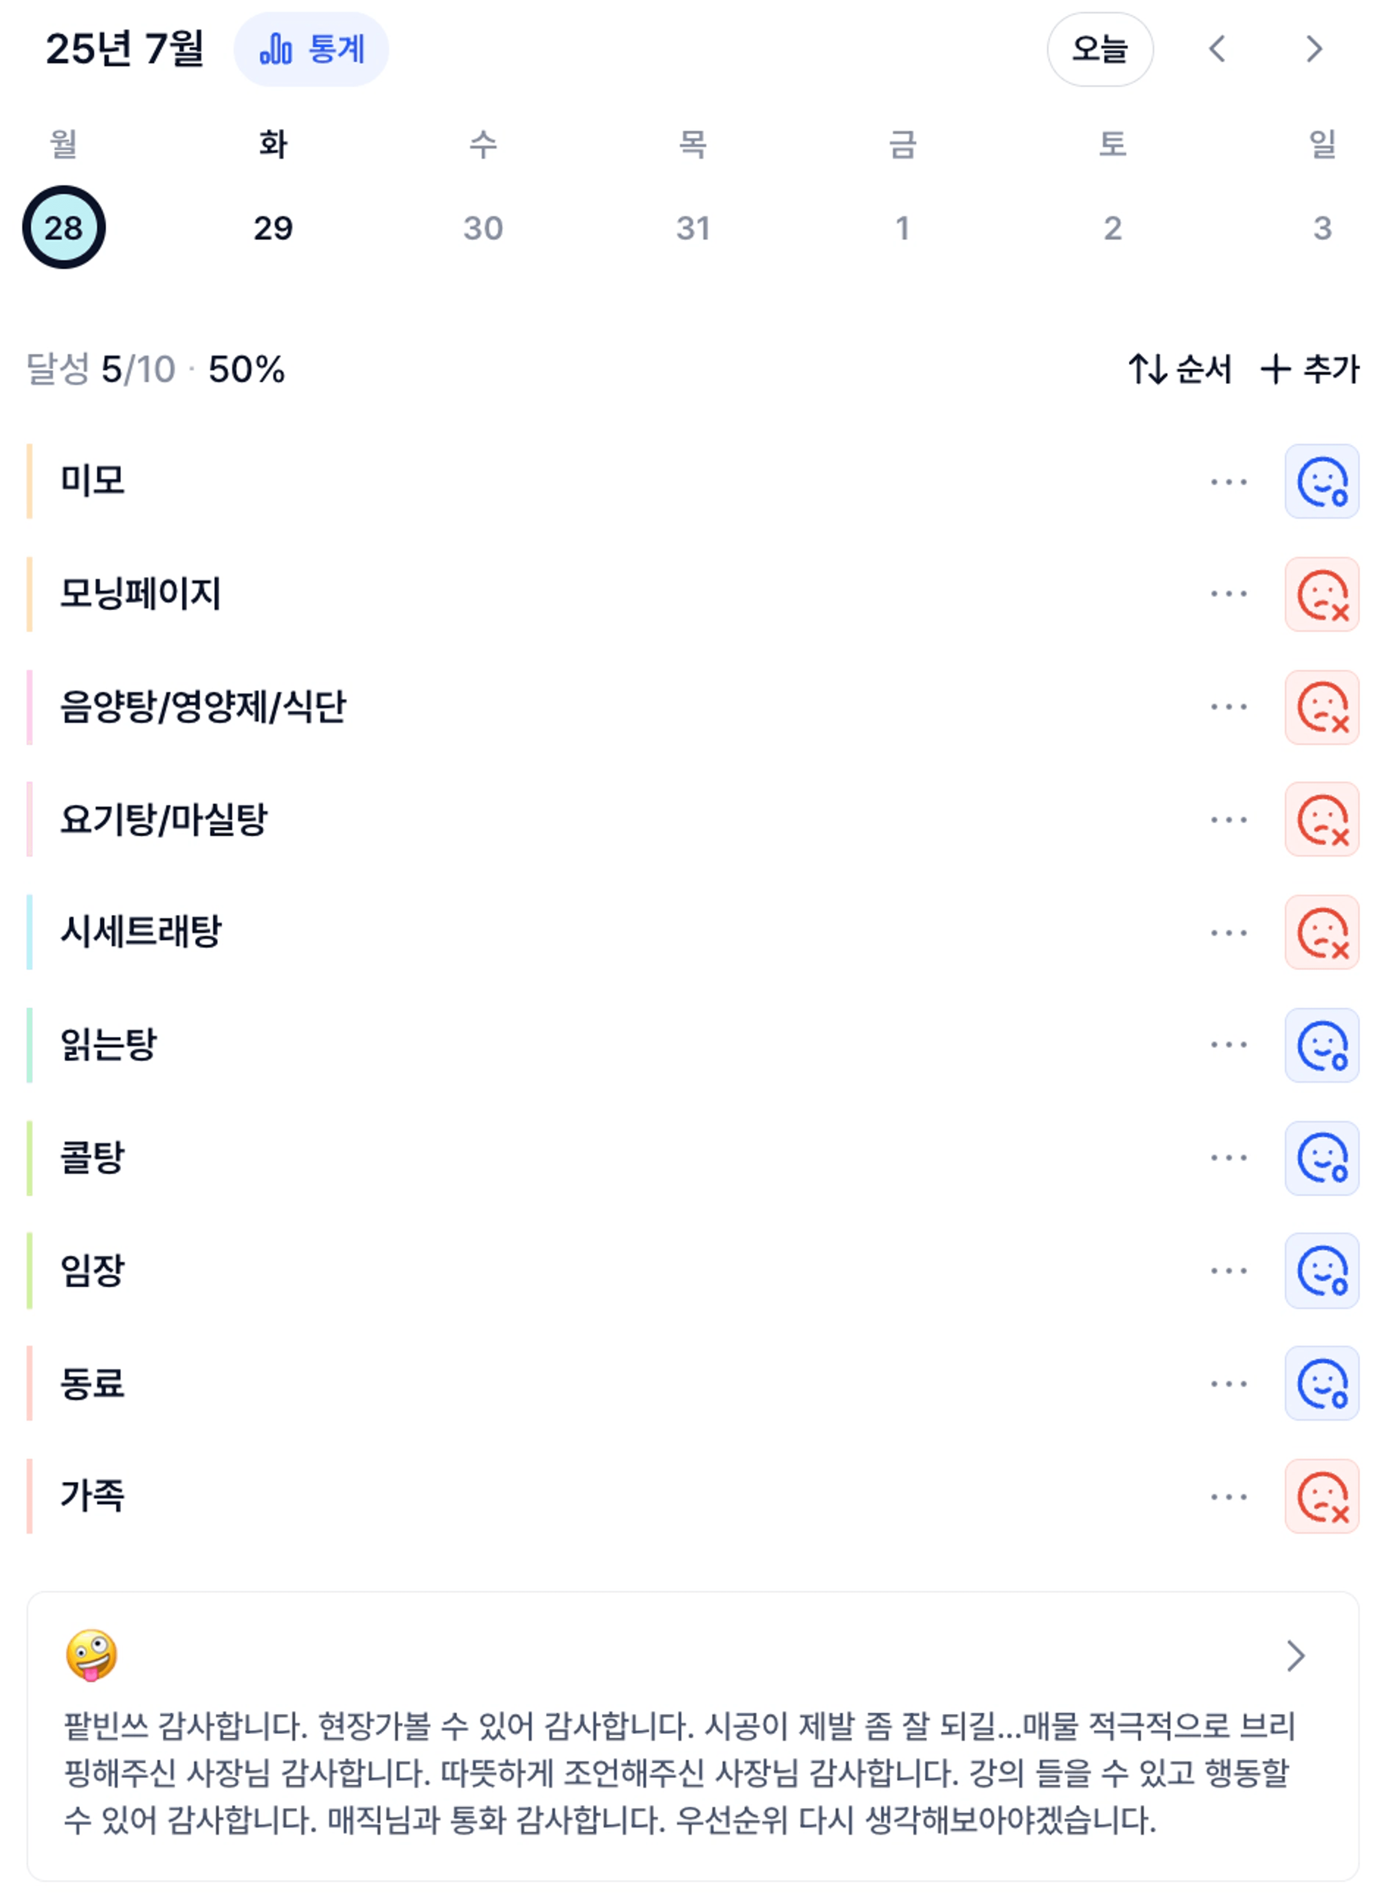1386x1898 pixels.
Task: Click the zany face mood emoji
Action: [91, 1655]
